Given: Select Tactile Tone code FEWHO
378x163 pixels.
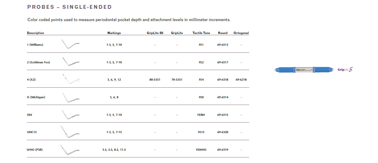Looking at the screenshot, I should pyautogui.click(x=201, y=150).
